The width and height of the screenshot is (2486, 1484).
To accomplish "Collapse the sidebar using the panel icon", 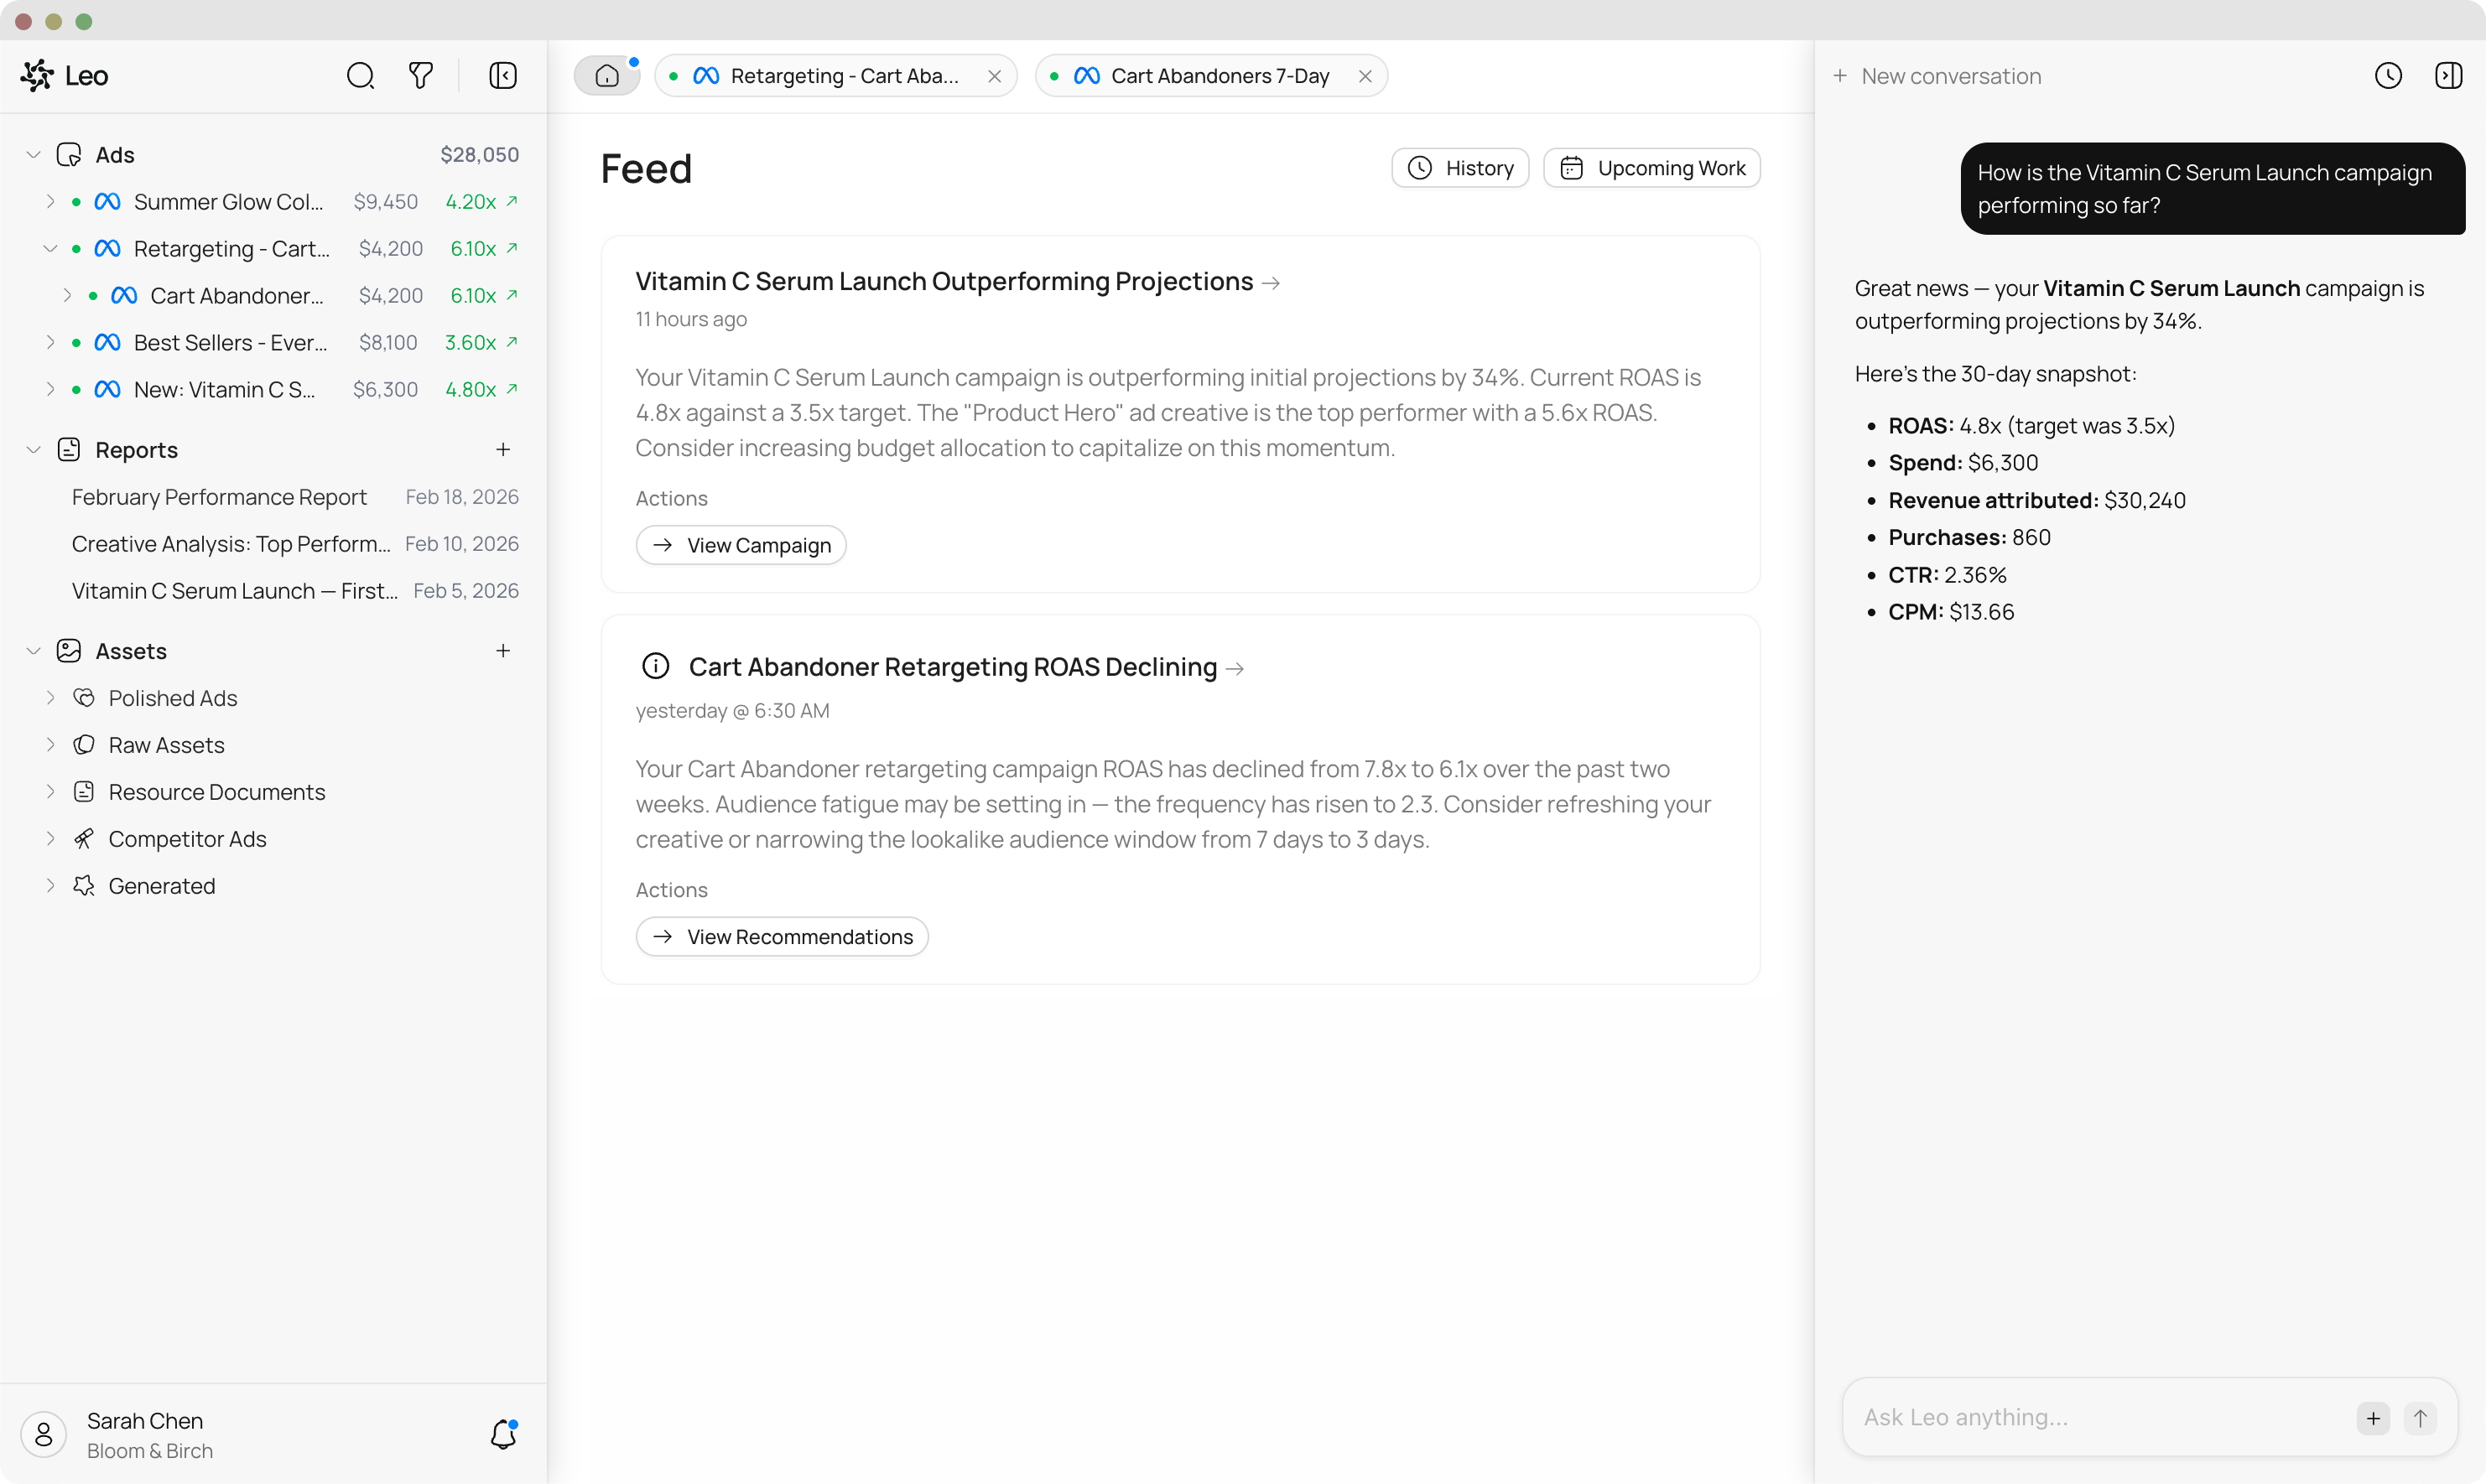I will 503,75.
